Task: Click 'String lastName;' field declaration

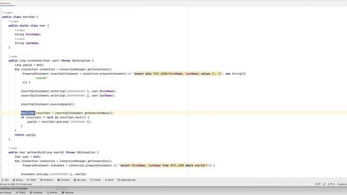Action: [x=27, y=43]
